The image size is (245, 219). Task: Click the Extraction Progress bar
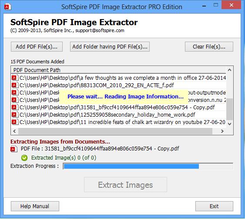[x=148, y=166]
